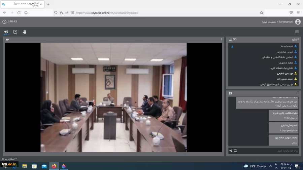Reload the Skyroom page
Screen dimensions: 303x170
tap(19, 13)
